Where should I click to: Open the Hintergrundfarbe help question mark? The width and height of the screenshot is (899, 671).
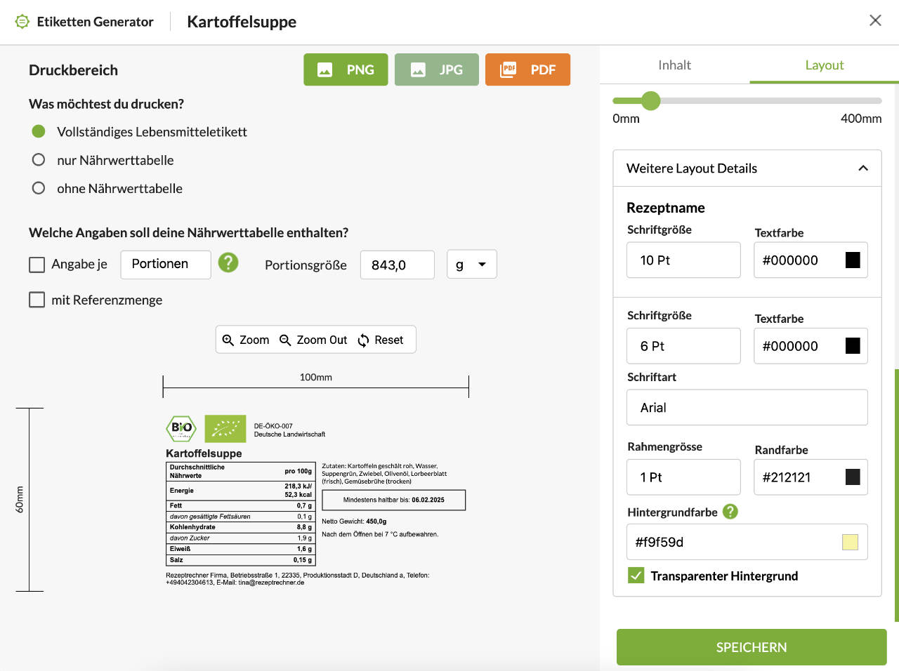(x=729, y=512)
